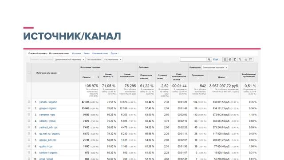This screenshot has height=160, width=284.
Task: Check the yadirect_ad / cpc row checkbox
Action: (29, 127)
